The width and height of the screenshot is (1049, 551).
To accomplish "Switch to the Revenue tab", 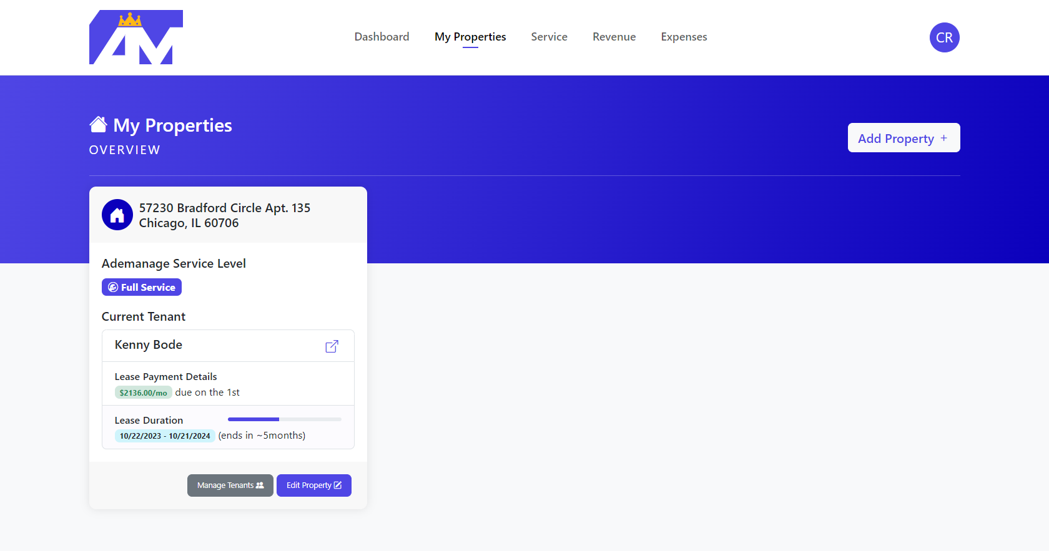I will pos(614,37).
